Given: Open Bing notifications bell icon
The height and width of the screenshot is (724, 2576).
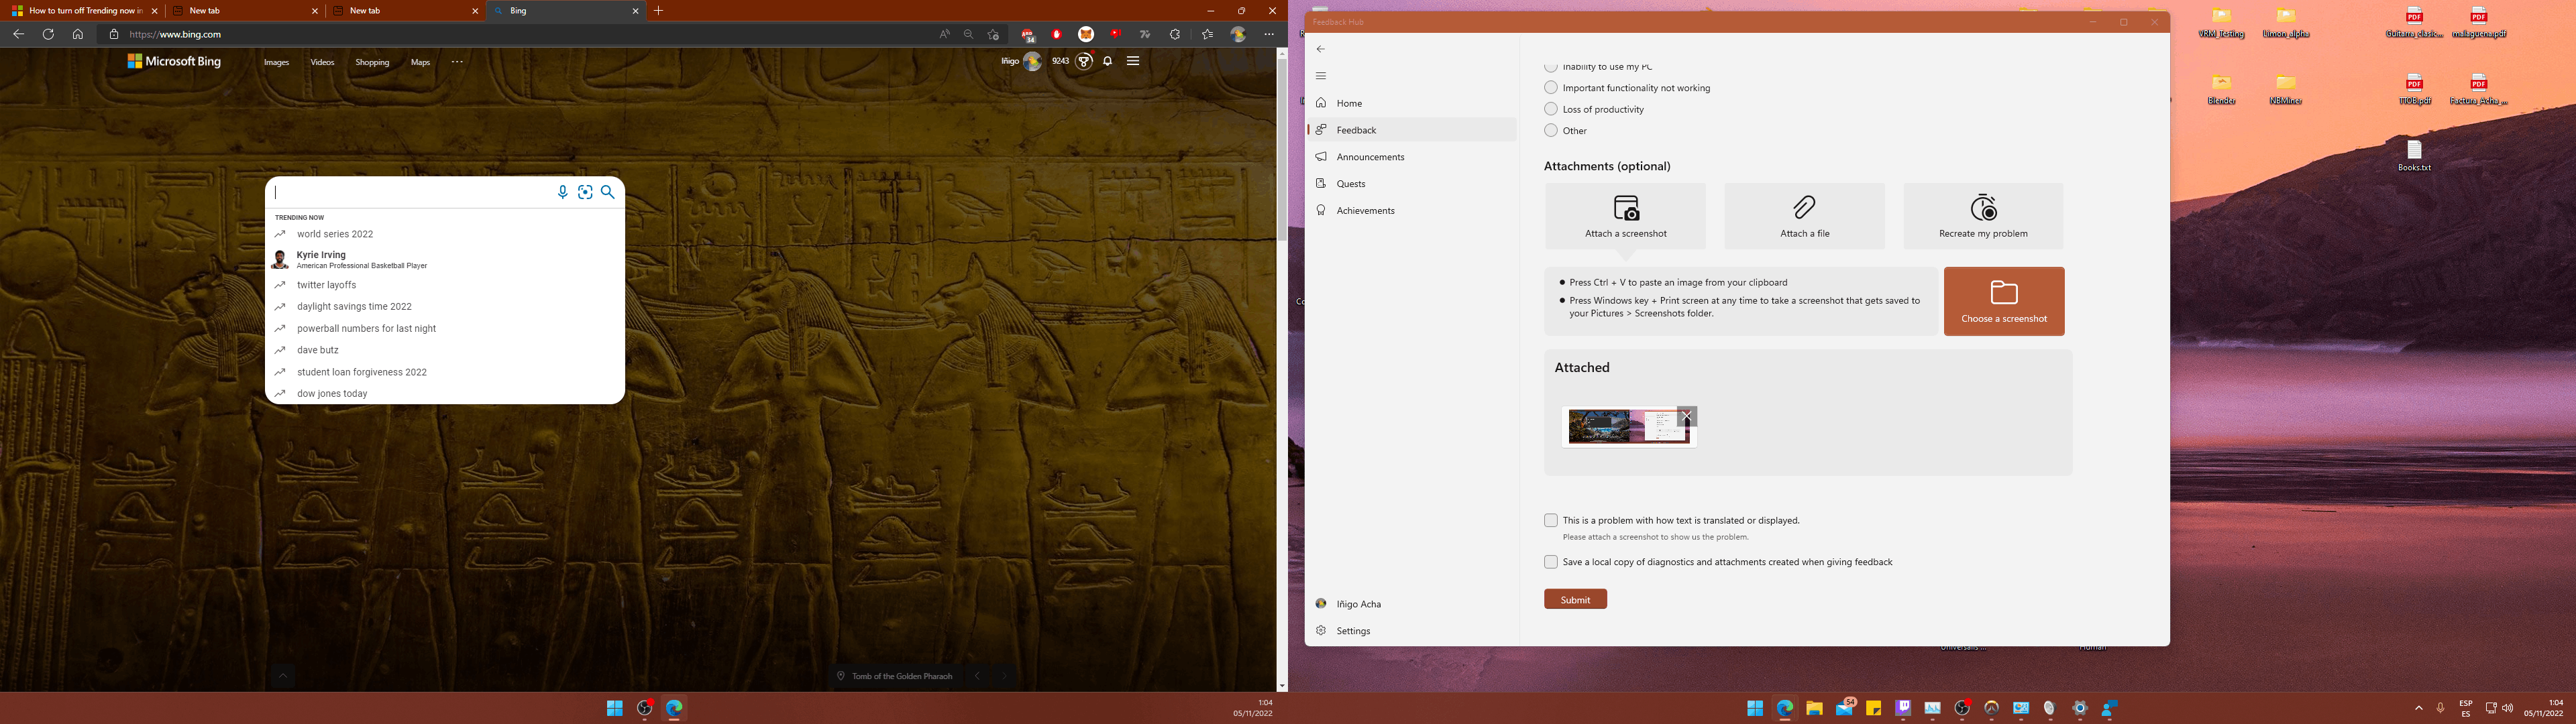Looking at the screenshot, I should click(1108, 61).
